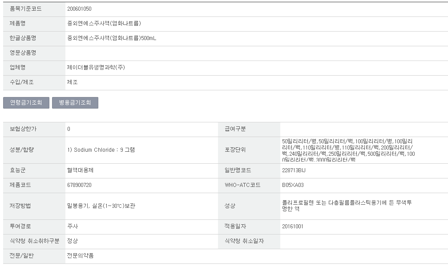Select the 전문의약품 classification value
448x267 pixels.
(81, 256)
